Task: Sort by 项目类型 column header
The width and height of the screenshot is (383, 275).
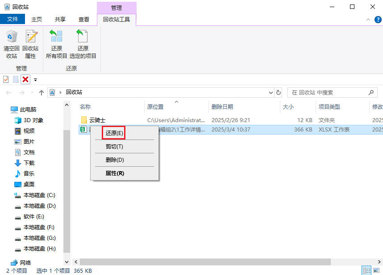Action: coord(329,107)
